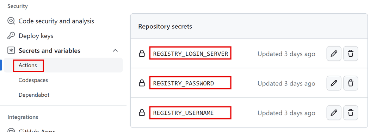This screenshot has height=132, width=370.
Task: Open Code security and analysis settings
Action: pos(56,21)
